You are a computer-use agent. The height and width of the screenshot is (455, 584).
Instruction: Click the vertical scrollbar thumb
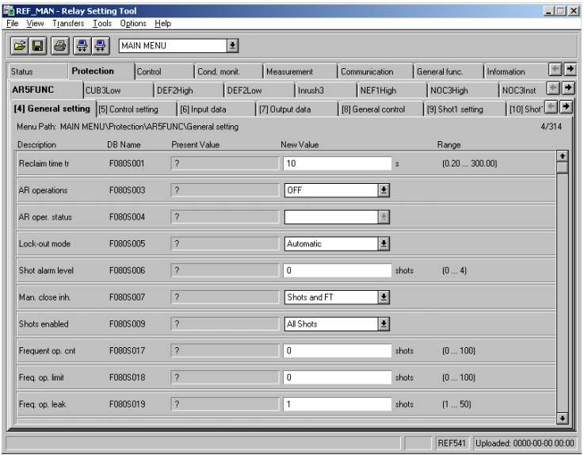563,167
